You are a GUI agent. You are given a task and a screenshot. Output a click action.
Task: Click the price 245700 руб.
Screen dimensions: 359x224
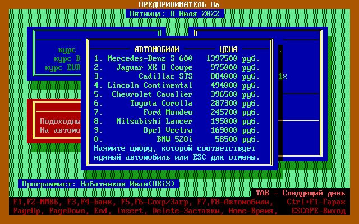tap(236, 112)
